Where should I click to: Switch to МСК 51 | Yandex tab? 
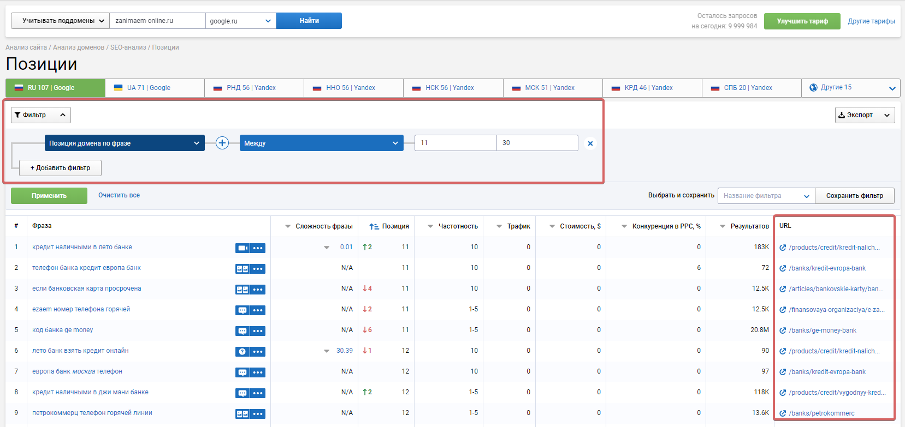pyautogui.click(x=553, y=88)
